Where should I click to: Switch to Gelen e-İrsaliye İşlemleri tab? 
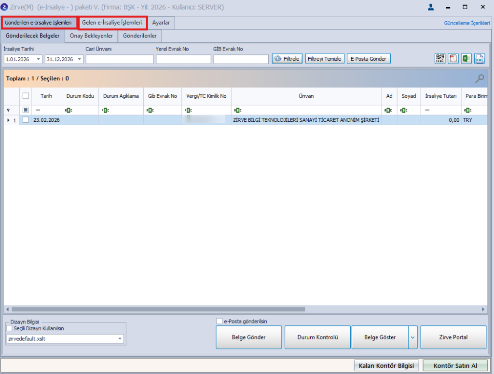(112, 23)
